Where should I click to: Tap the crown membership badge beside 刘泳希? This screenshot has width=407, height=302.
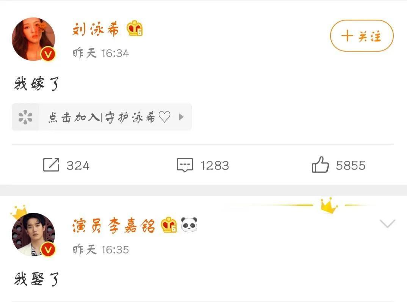click(x=135, y=28)
